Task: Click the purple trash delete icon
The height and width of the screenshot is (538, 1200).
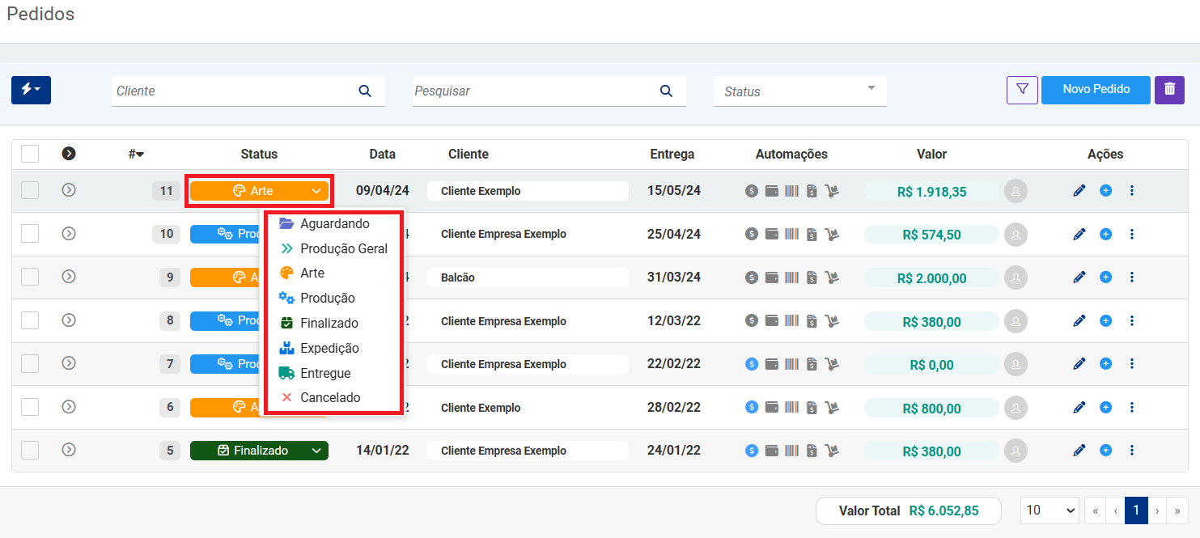Action: point(1169,90)
